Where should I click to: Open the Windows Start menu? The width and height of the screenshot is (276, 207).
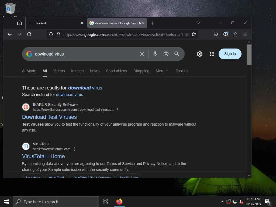6,202
